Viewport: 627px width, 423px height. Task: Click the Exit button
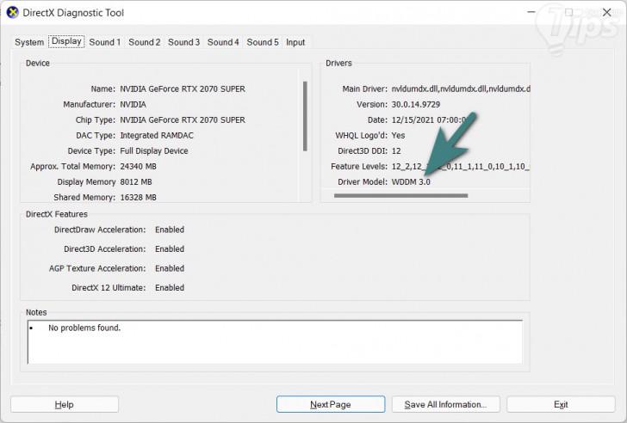[x=561, y=404]
